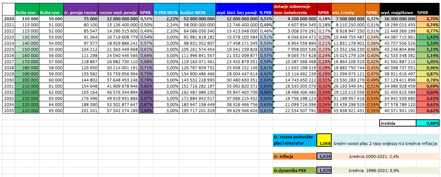The height and width of the screenshot is (177, 441).
Task: Select the cell with value 110 000
Action: 27,19
